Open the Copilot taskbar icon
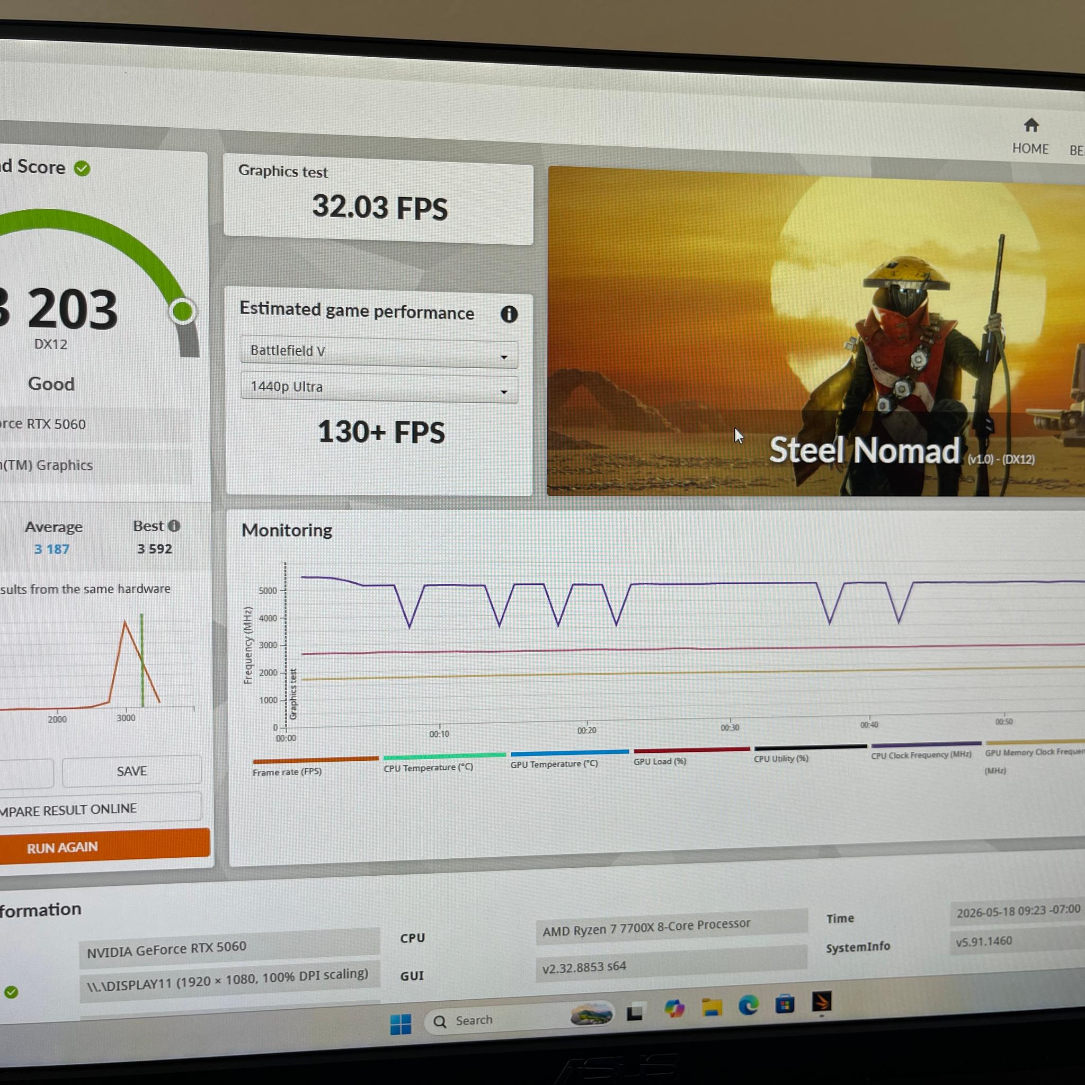This screenshot has height=1085, width=1085. coord(674,1009)
